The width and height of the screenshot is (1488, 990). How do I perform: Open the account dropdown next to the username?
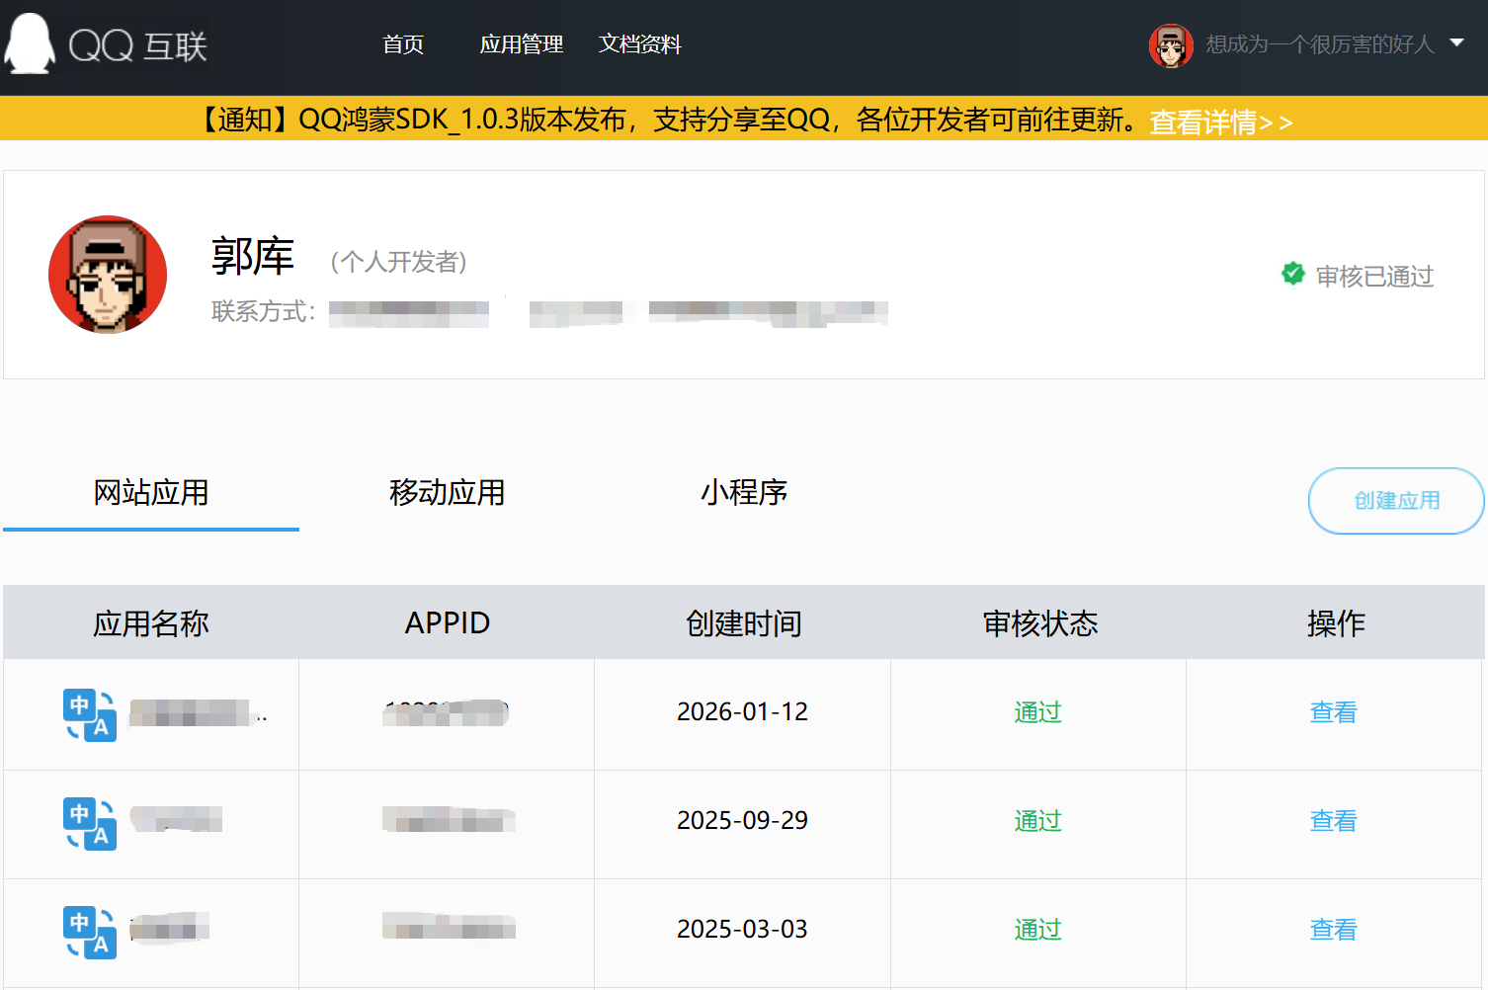coord(1457,43)
